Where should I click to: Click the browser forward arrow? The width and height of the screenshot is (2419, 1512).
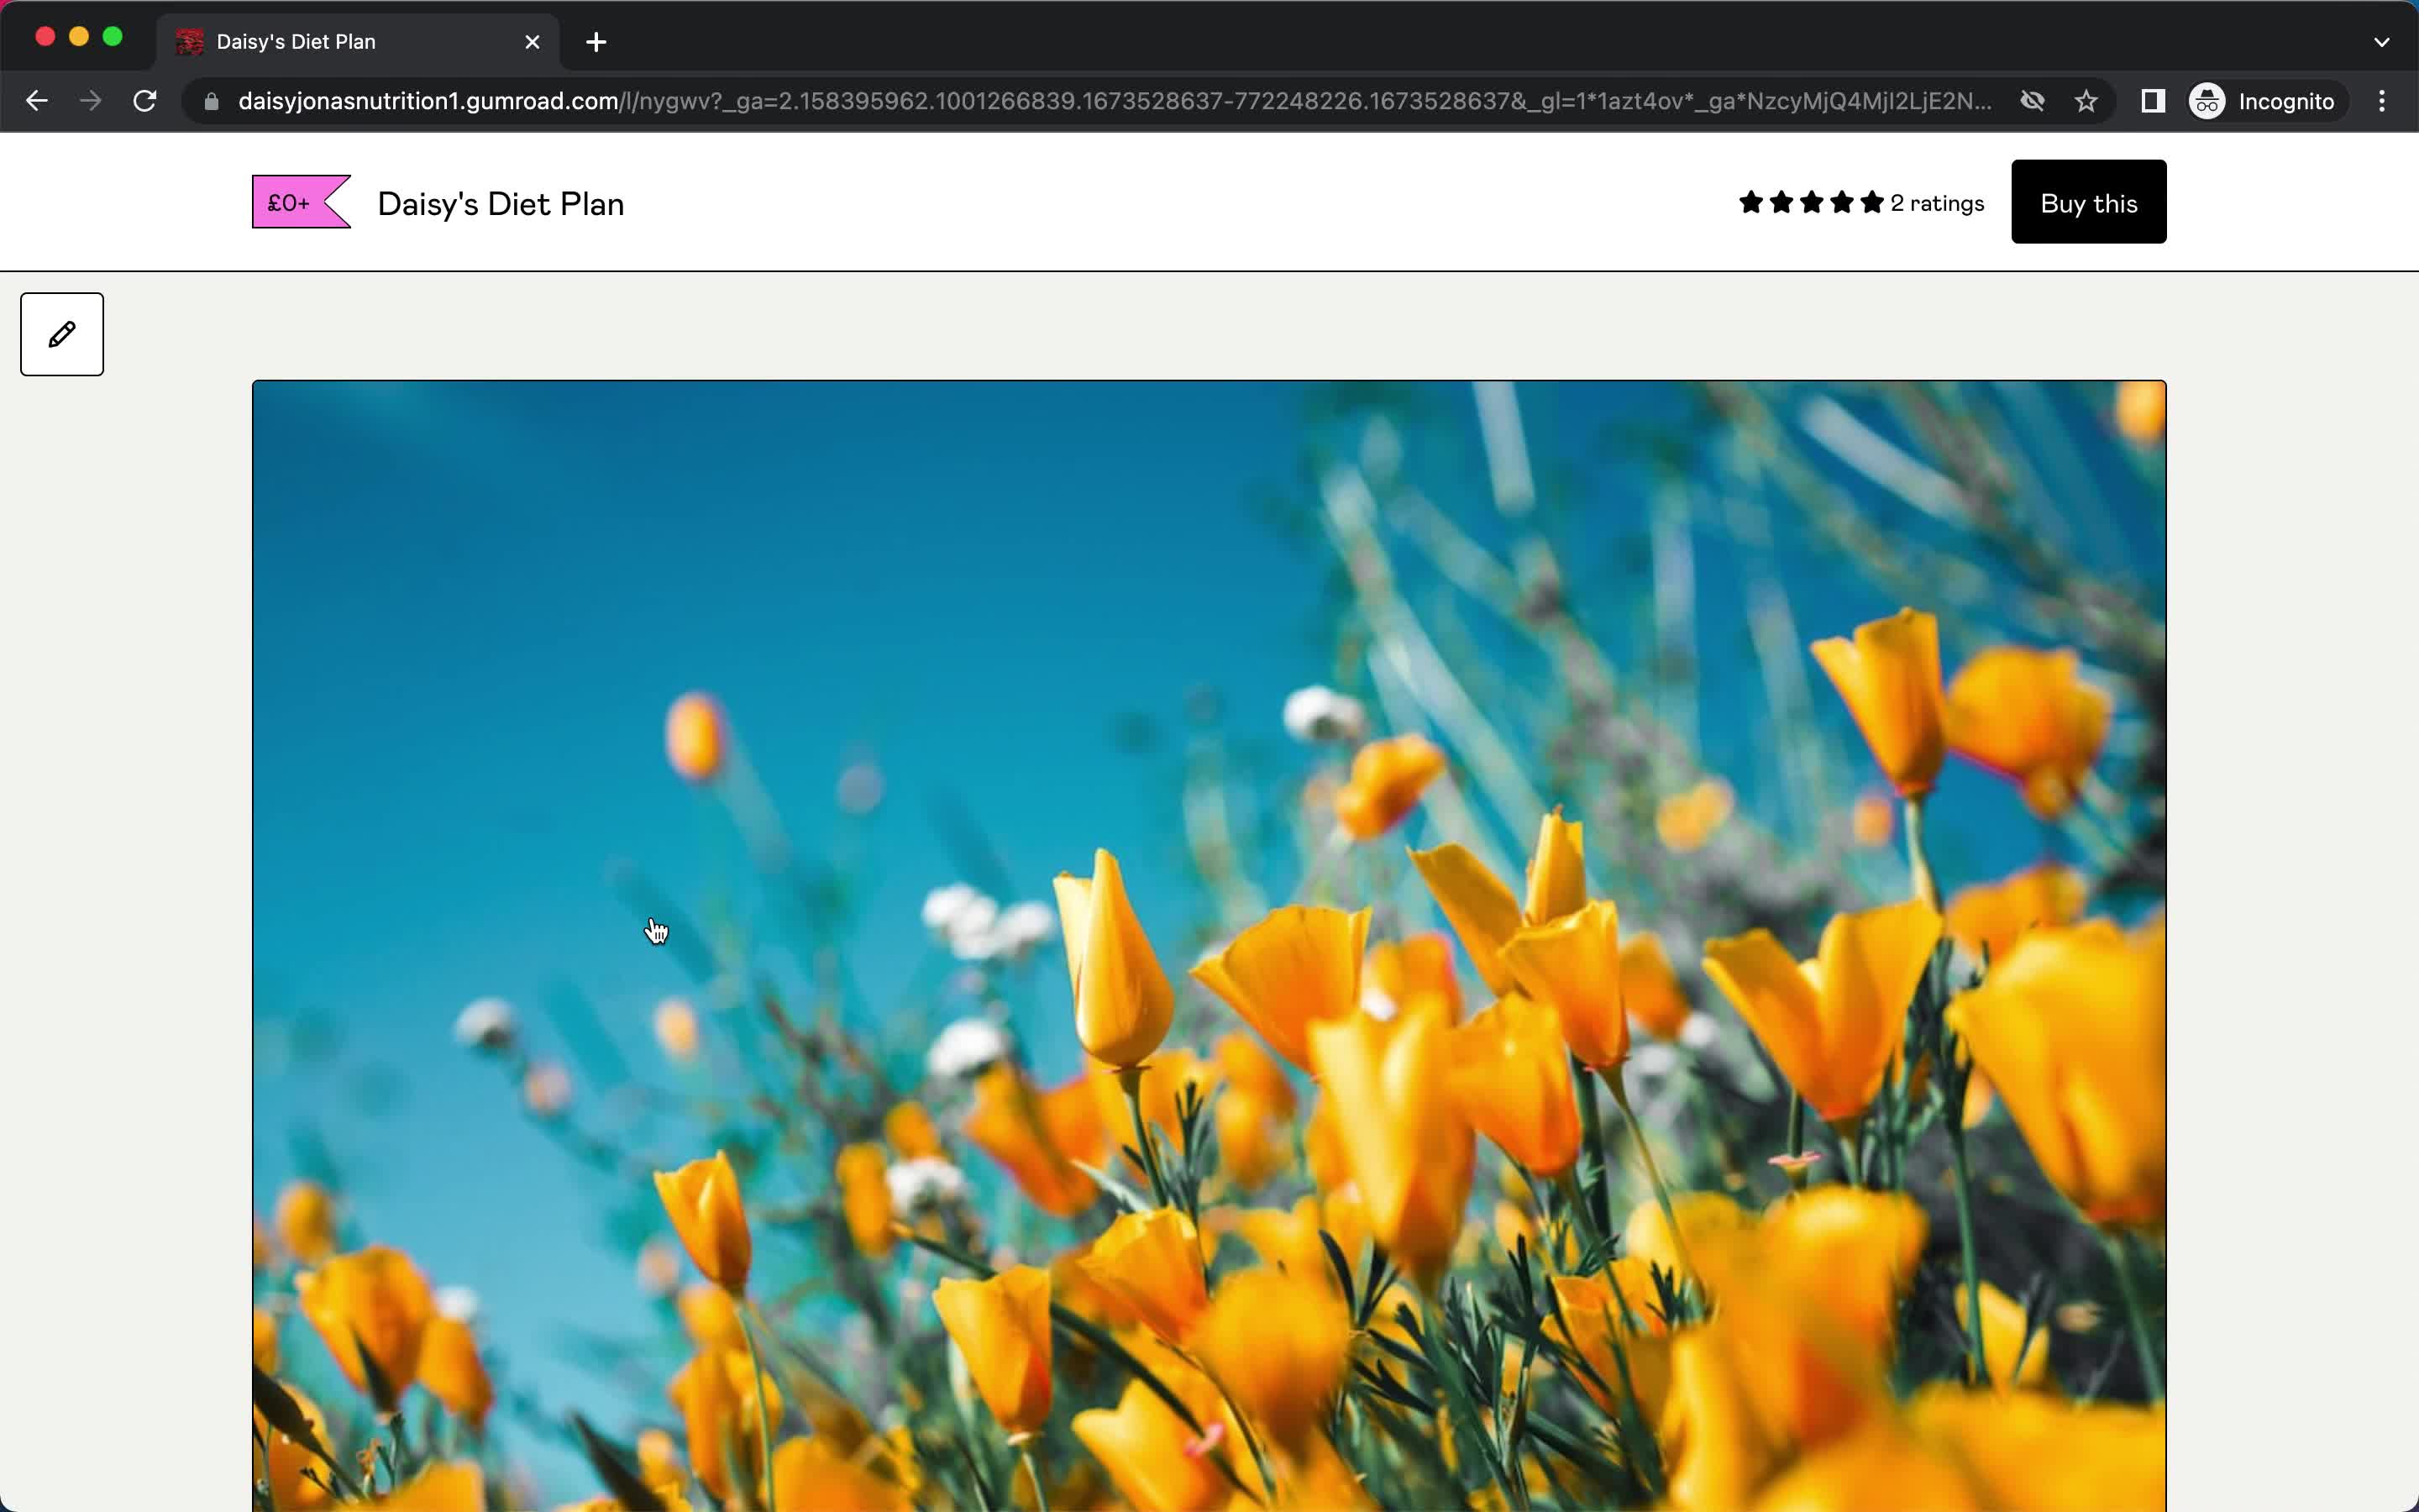click(91, 101)
